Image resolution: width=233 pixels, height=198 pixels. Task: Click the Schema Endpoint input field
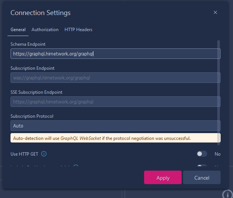point(115,54)
